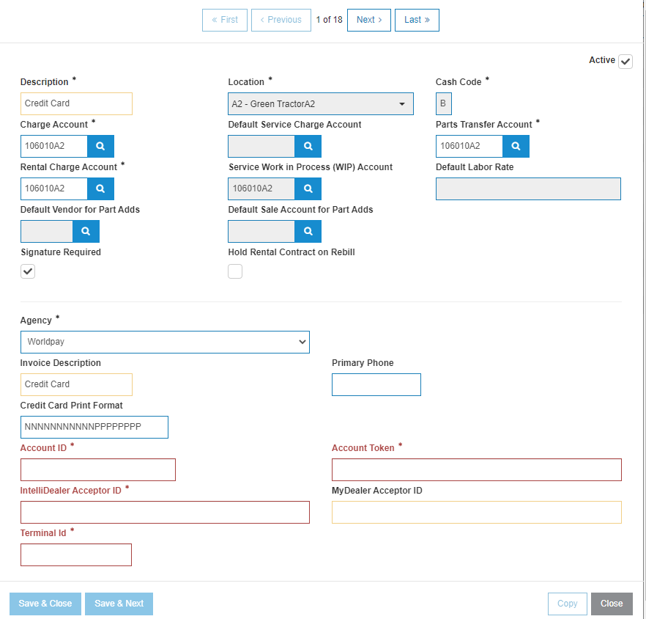The image size is (646, 619).
Task: Select the Primary Phone input box
Action: (x=376, y=384)
